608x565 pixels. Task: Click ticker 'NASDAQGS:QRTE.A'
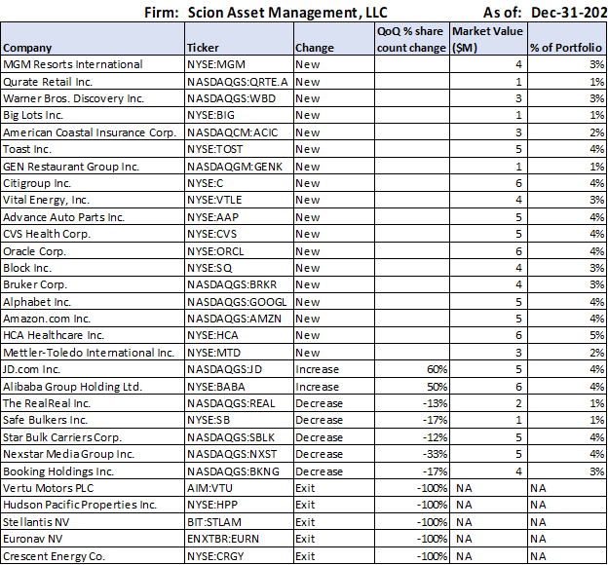pos(240,82)
